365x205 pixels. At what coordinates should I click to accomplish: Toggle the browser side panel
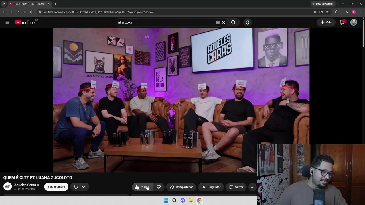pyautogui.click(x=32, y=12)
